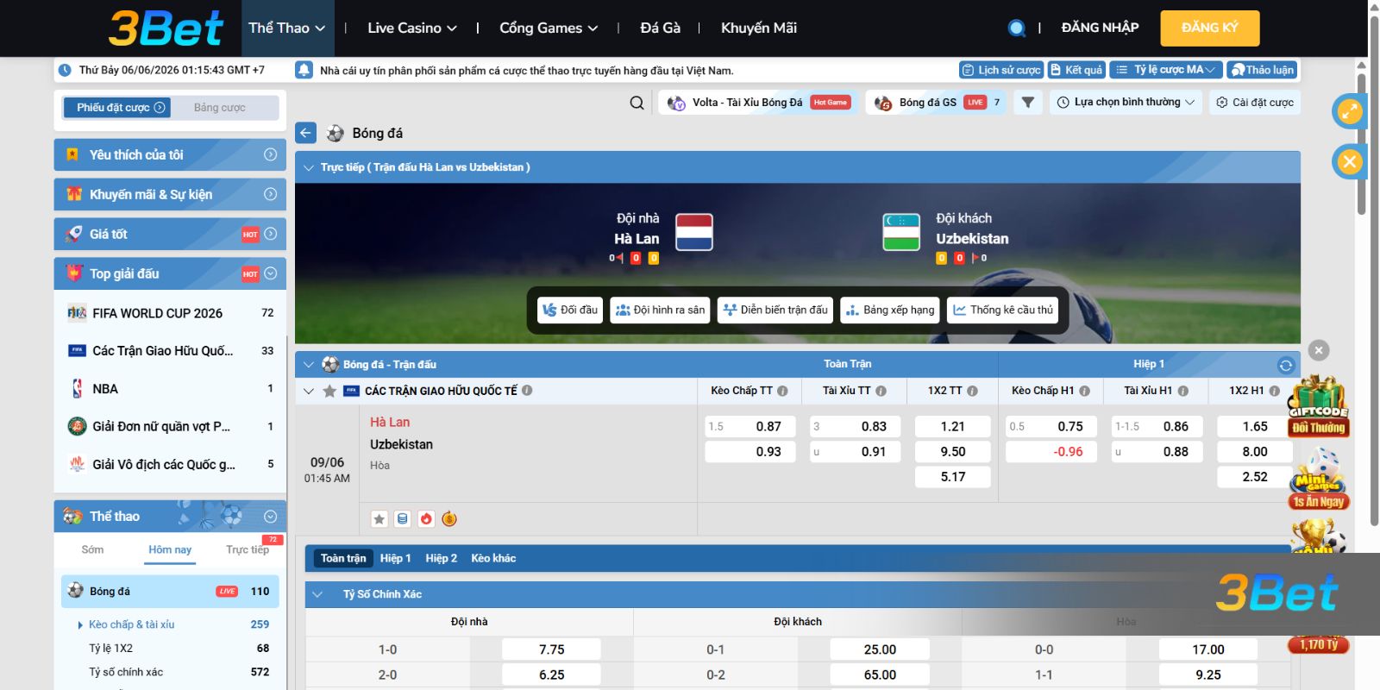Click info icon next to Kèo Chấp TT
1380x690 pixels.
coord(782,391)
